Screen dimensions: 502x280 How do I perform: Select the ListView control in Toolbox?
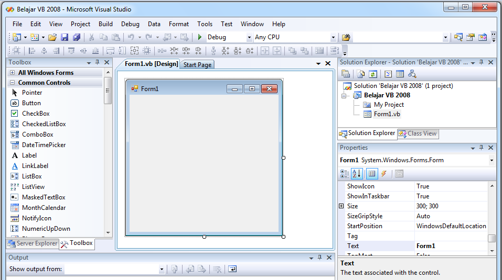coord(33,187)
